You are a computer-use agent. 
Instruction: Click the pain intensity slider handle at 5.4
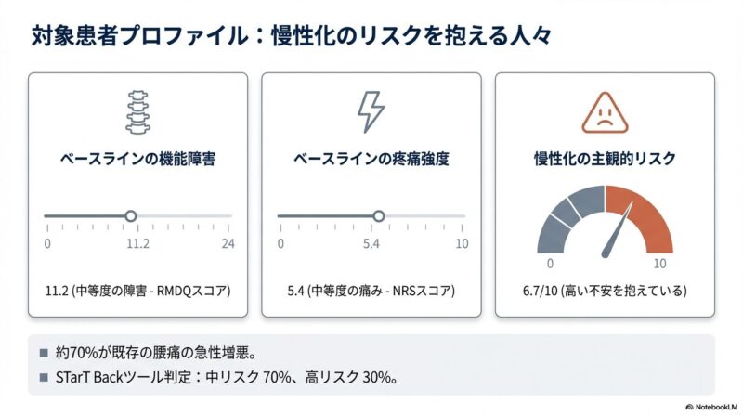378,216
